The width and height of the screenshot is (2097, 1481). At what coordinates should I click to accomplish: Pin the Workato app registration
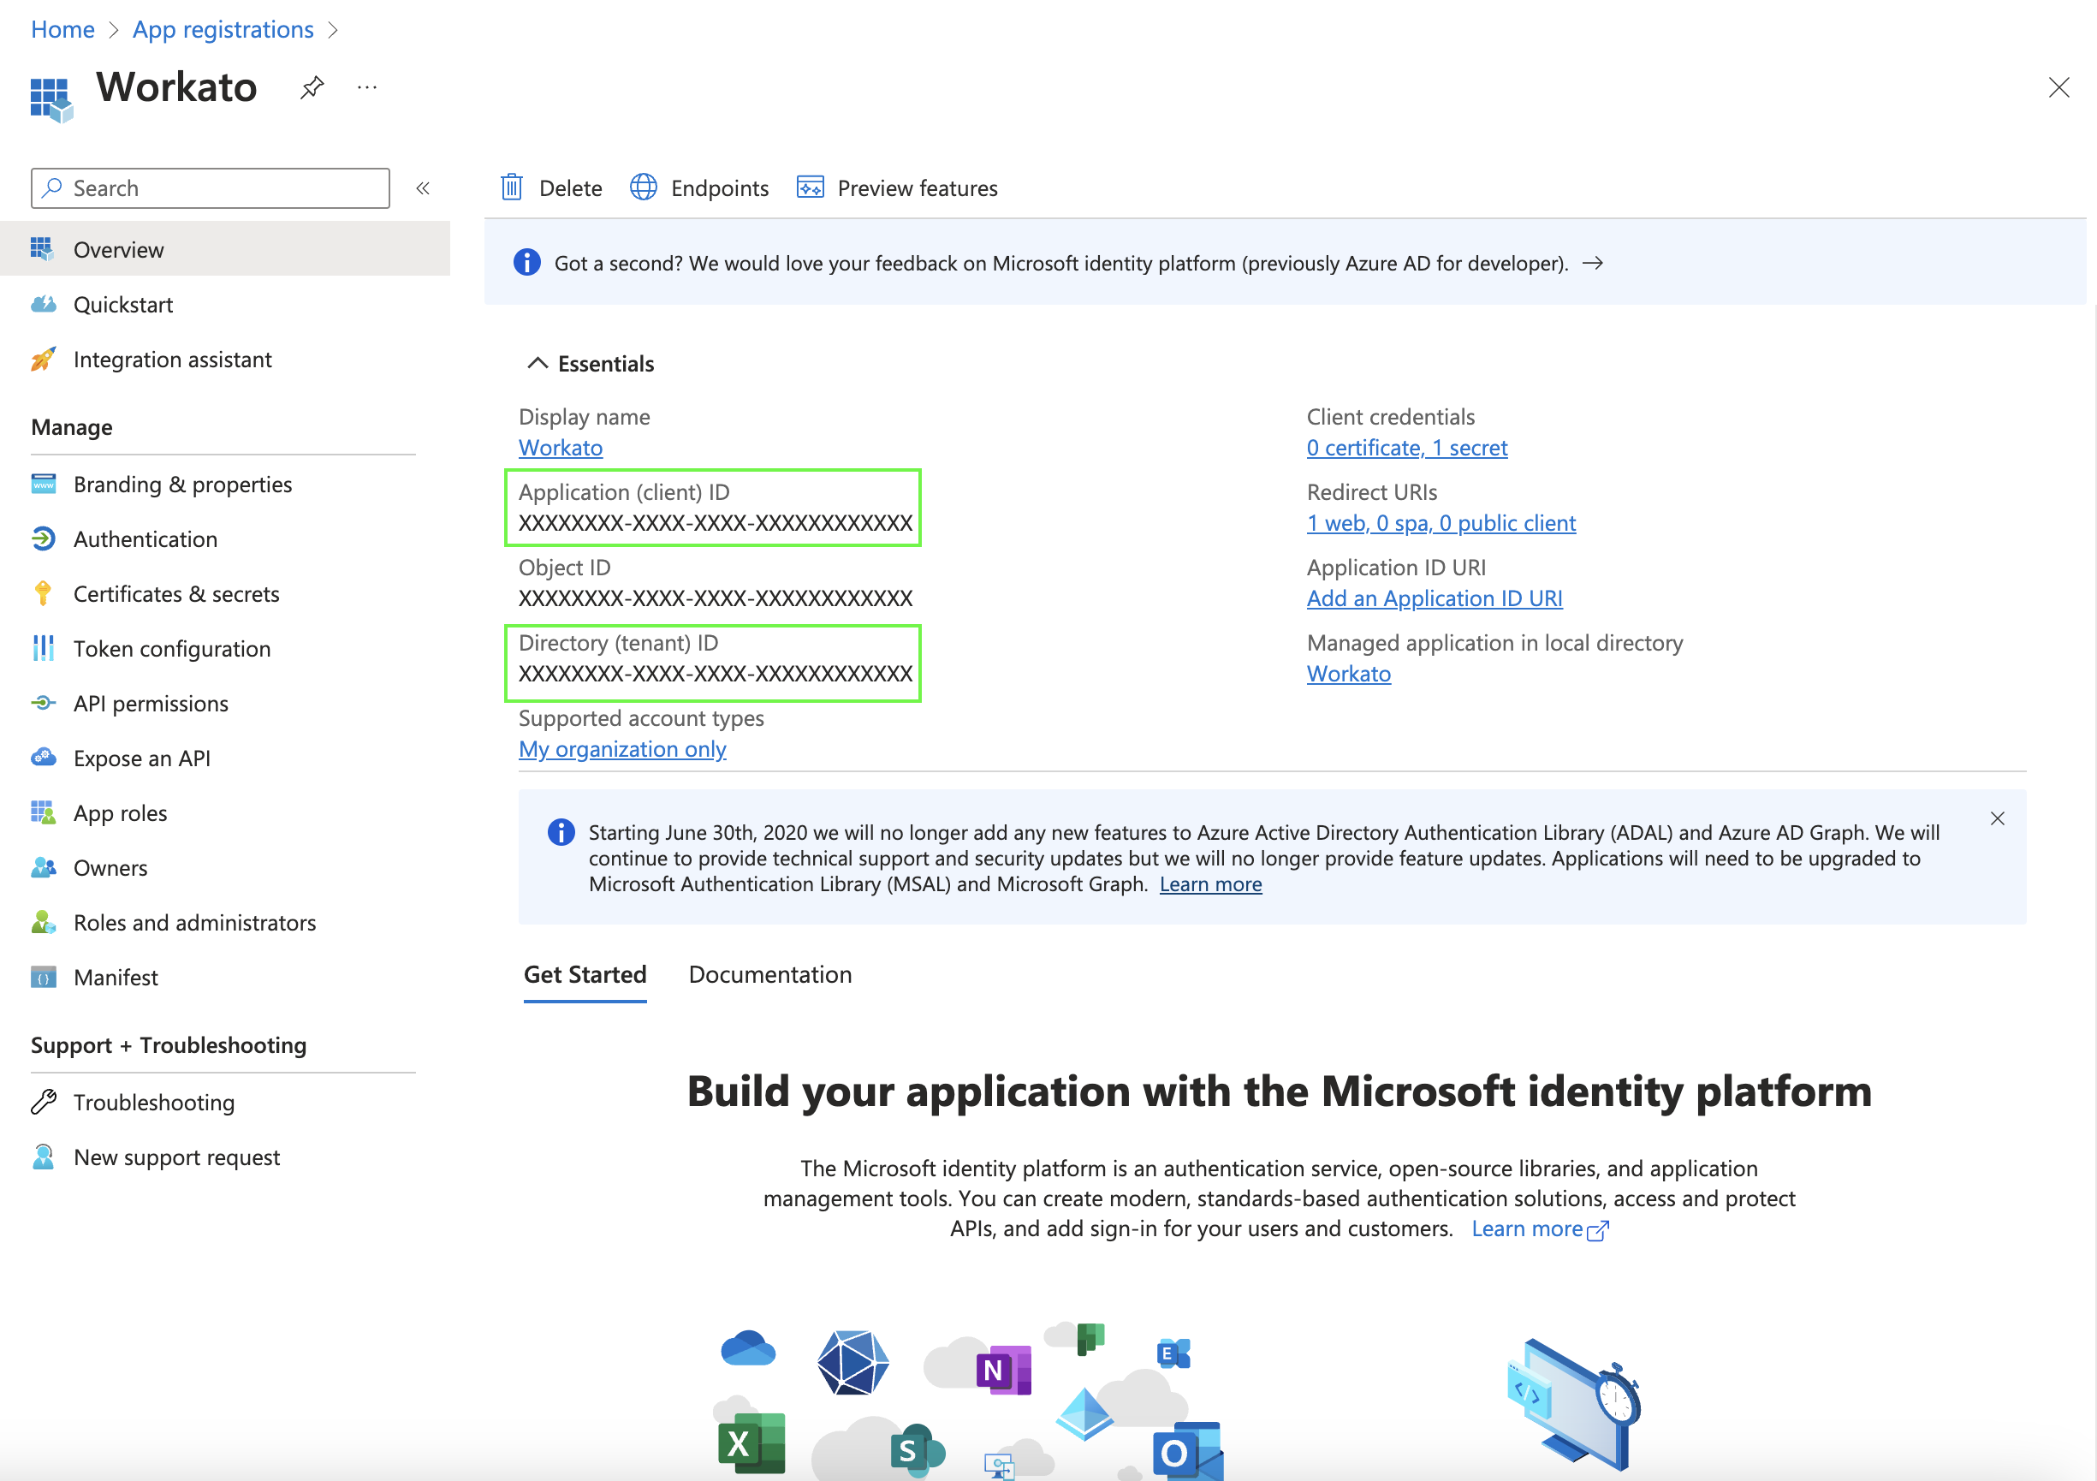tap(312, 86)
